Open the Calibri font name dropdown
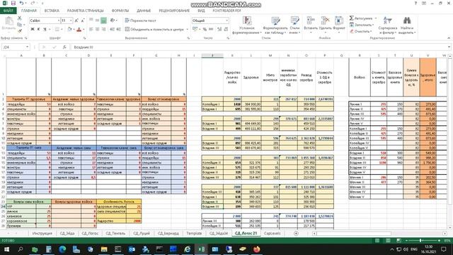The width and height of the screenshot is (453, 255). point(58,21)
